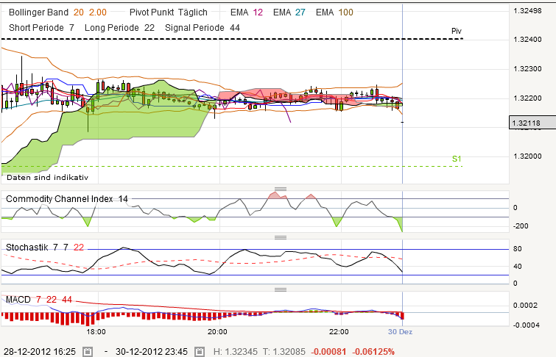Click the EMA 27 indicator label
This screenshot has height=357, width=556.
click(x=289, y=12)
